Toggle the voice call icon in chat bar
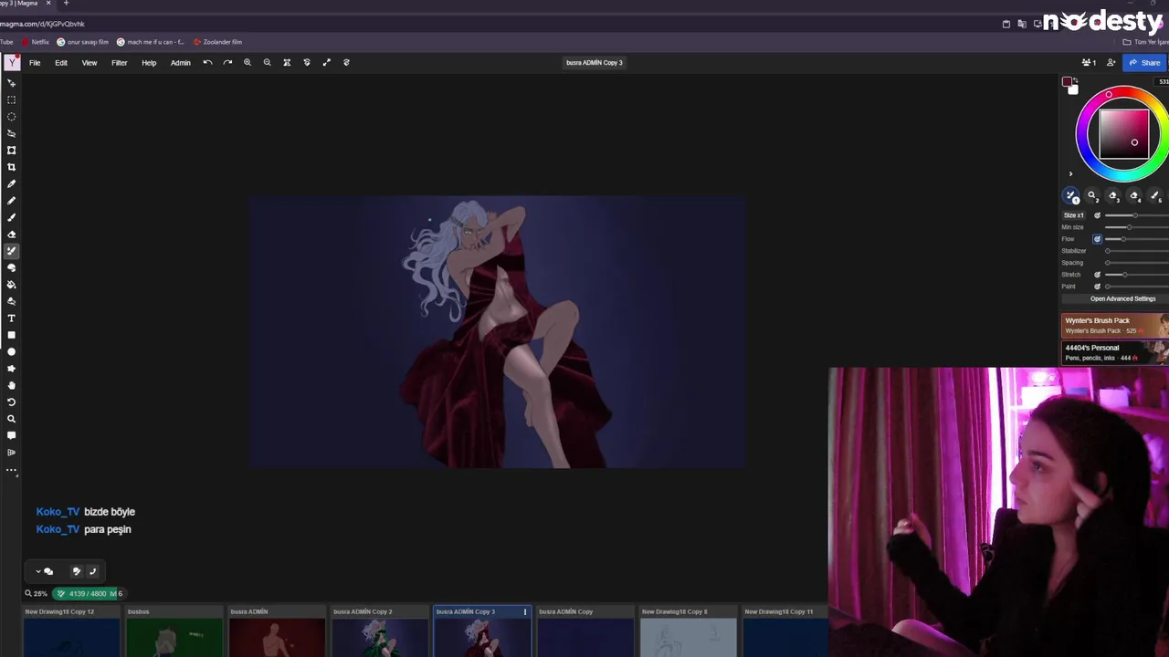This screenshot has width=1169, height=657. [x=92, y=571]
